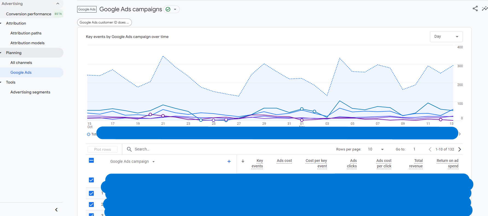Uncheck the checkbox for row 2
Image resolution: width=488 pixels, height=216 pixels.
click(x=91, y=205)
